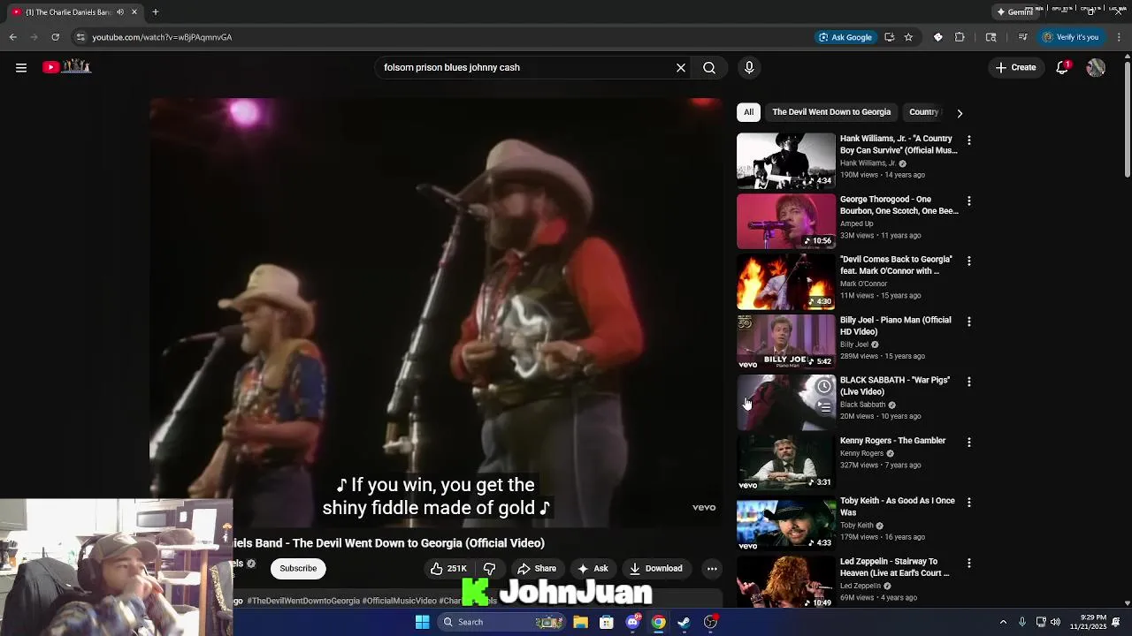
Task: Start voice search with microphone
Action: pos(749,67)
